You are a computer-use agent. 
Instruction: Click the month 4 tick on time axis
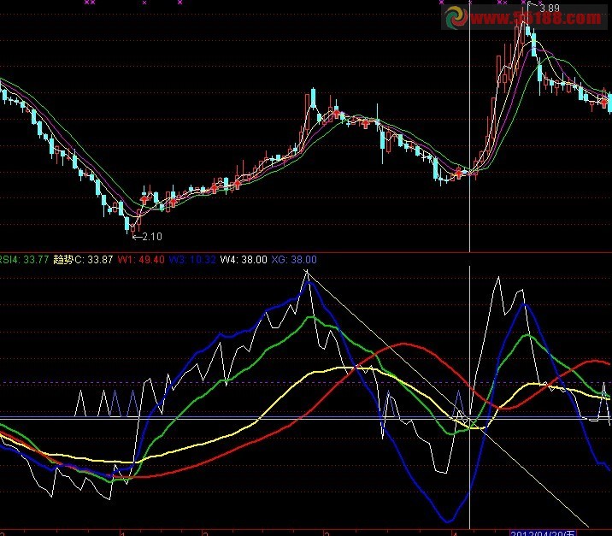click(455, 531)
